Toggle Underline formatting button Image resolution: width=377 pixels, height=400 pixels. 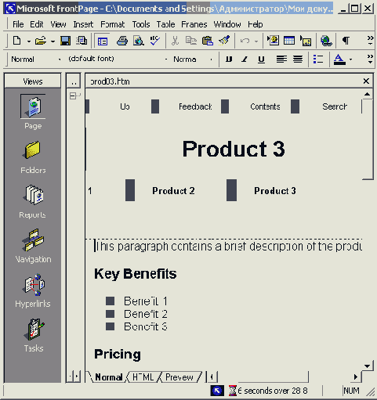coord(261,59)
